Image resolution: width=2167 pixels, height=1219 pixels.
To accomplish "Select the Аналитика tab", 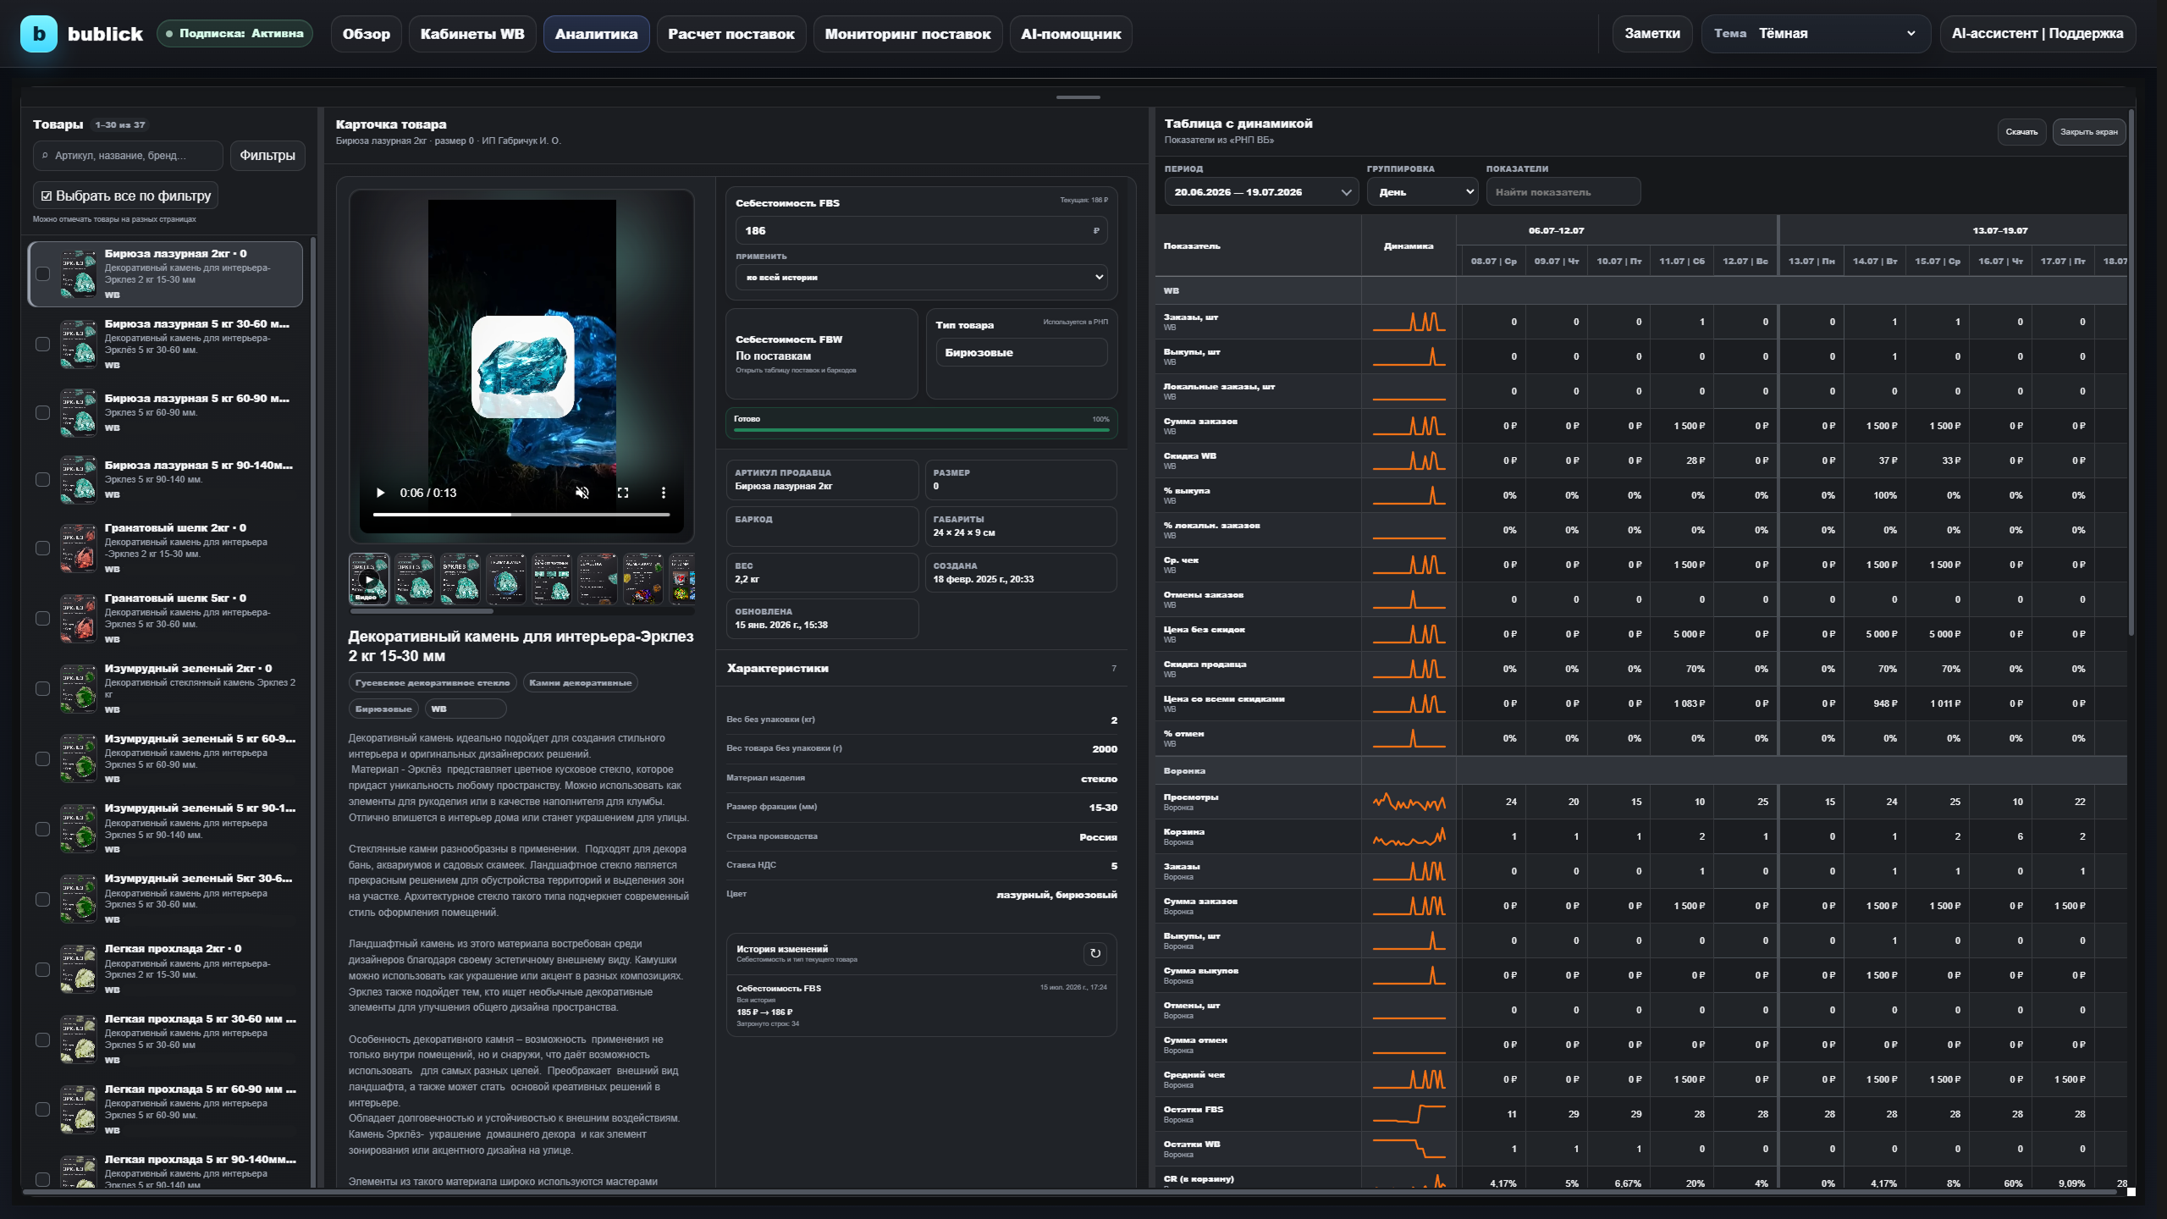I will (597, 34).
